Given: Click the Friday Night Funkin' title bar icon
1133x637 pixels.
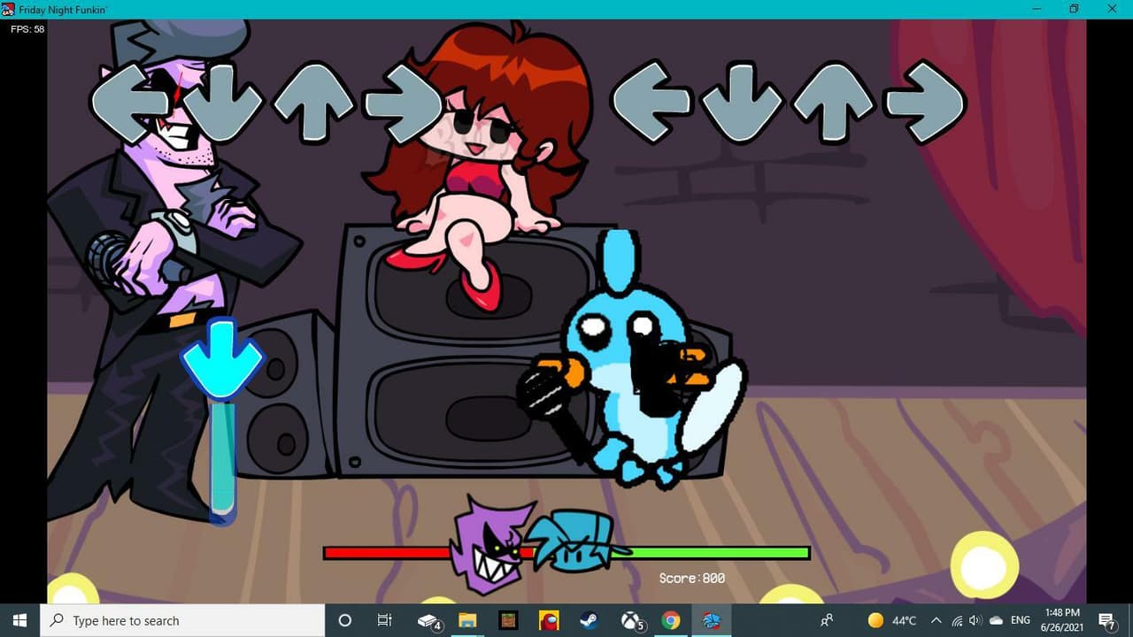Looking at the screenshot, I should 9,9.
